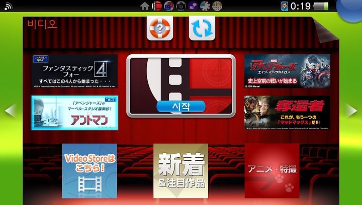Open the lifebuoy help manual icon
Image resolution: width=362 pixels, height=205 pixels.
tap(160, 28)
